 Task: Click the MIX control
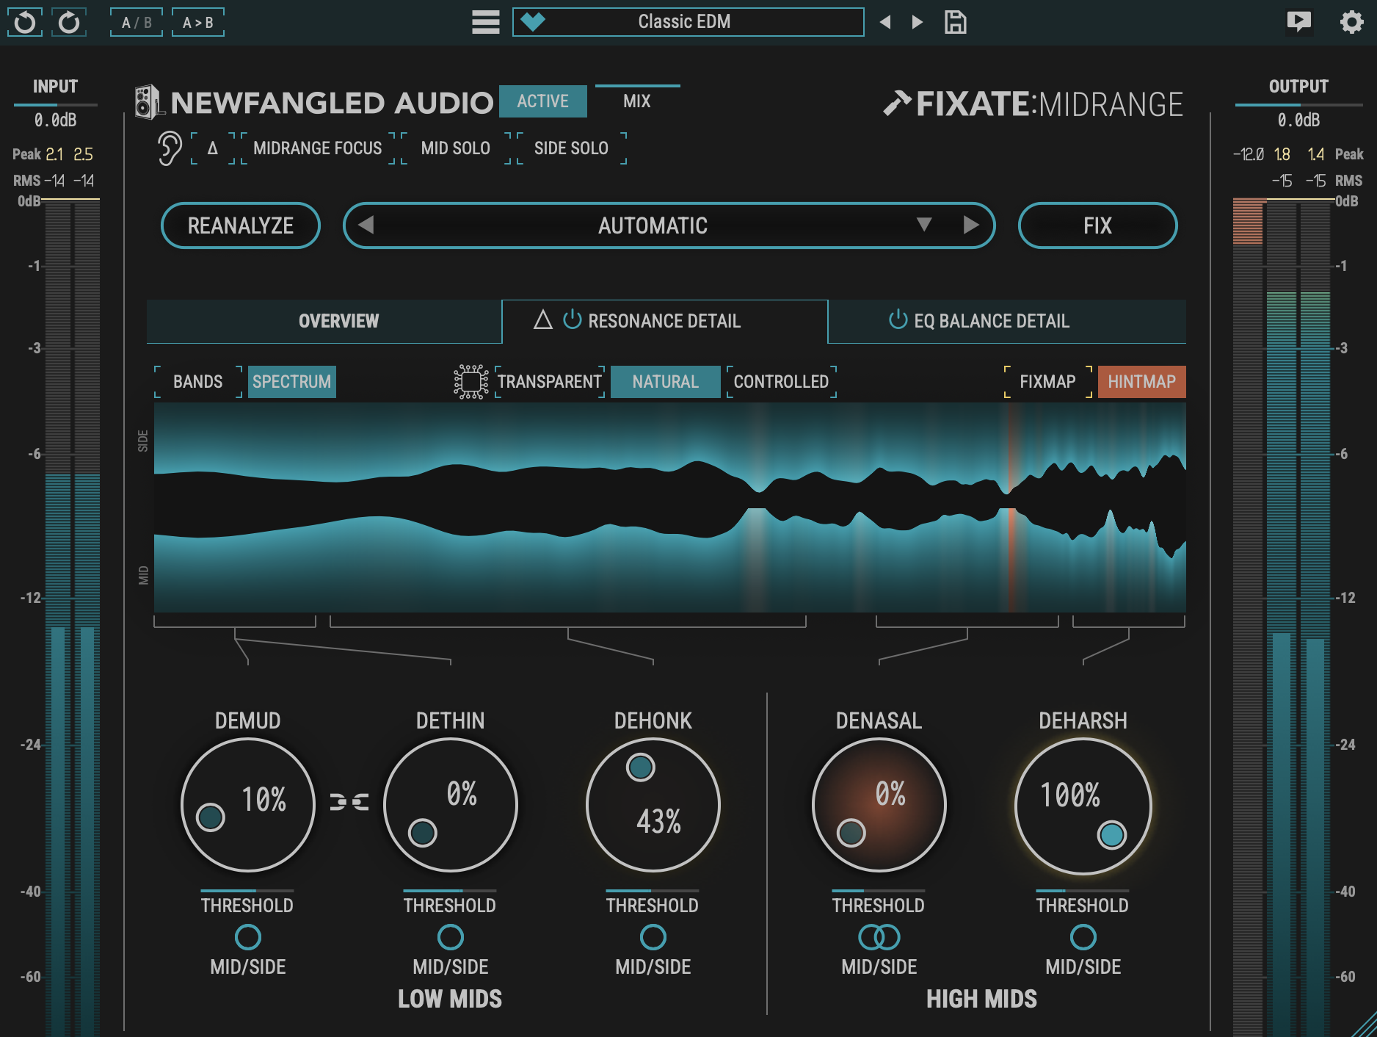point(637,101)
